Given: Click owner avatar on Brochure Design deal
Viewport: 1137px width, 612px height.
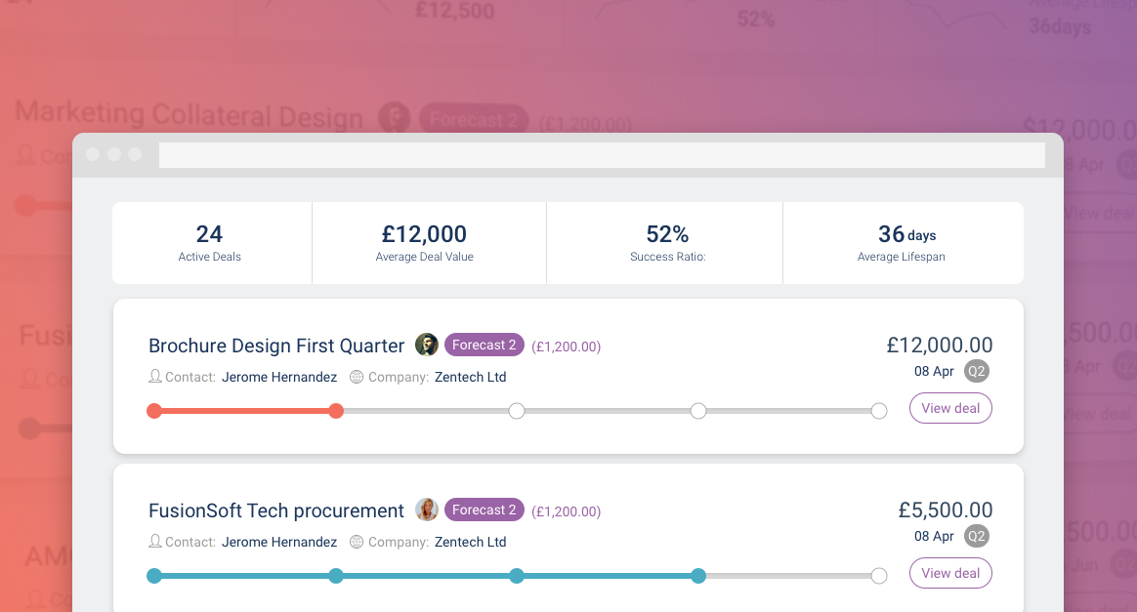Looking at the screenshot, I should coord(426,345).
